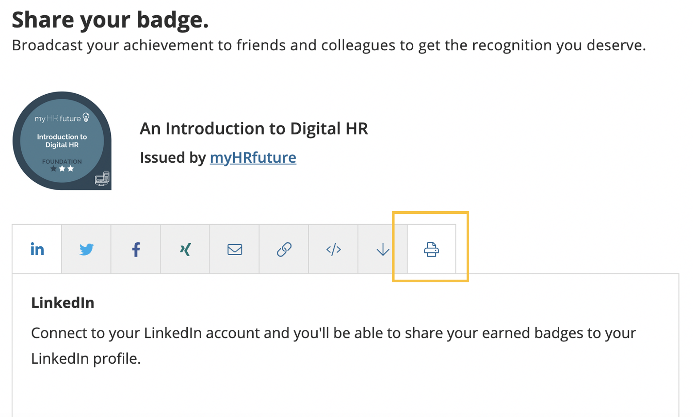Image resolution: width=693 pixels, height=417 pixels.
Task: Select the LinkedIn share tab
Action: pos(37,249)
